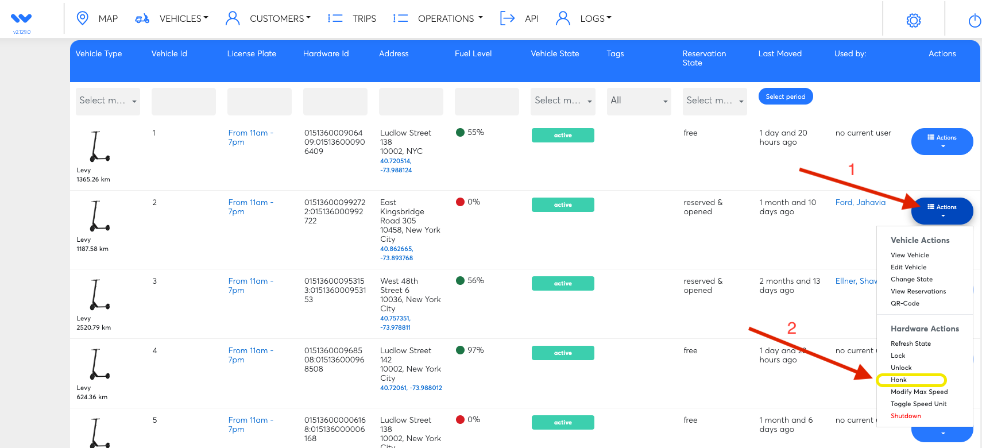Screen dimensions: 982x448
Task: Select Change State from Vehicle Actions
Action: pos(911,279)
